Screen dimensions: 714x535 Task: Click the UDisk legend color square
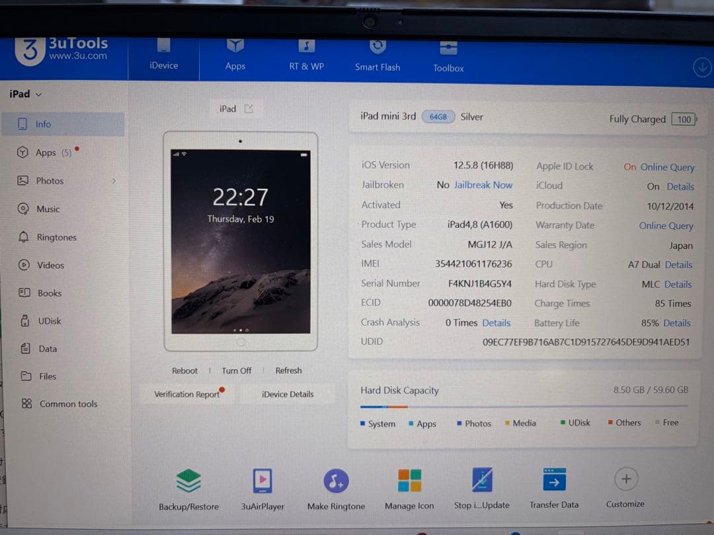click(563, 423)
